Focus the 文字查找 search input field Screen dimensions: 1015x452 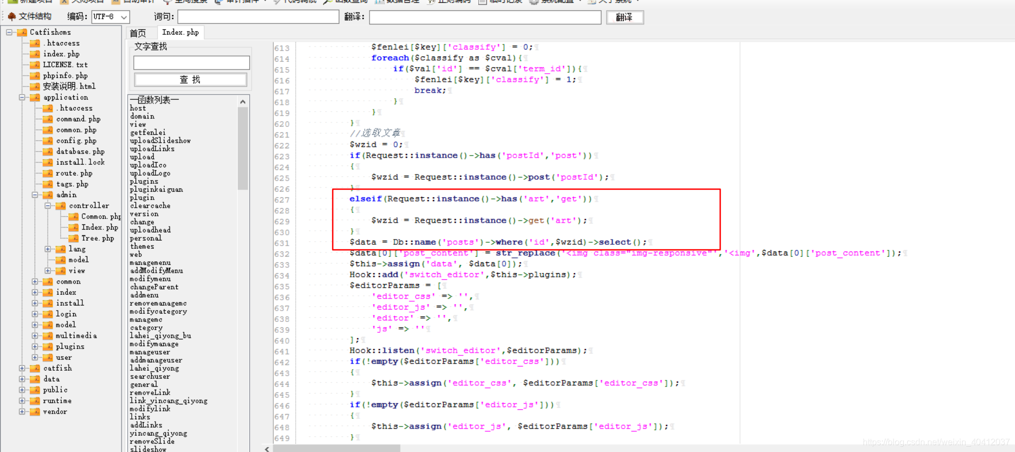click(191, 63)
